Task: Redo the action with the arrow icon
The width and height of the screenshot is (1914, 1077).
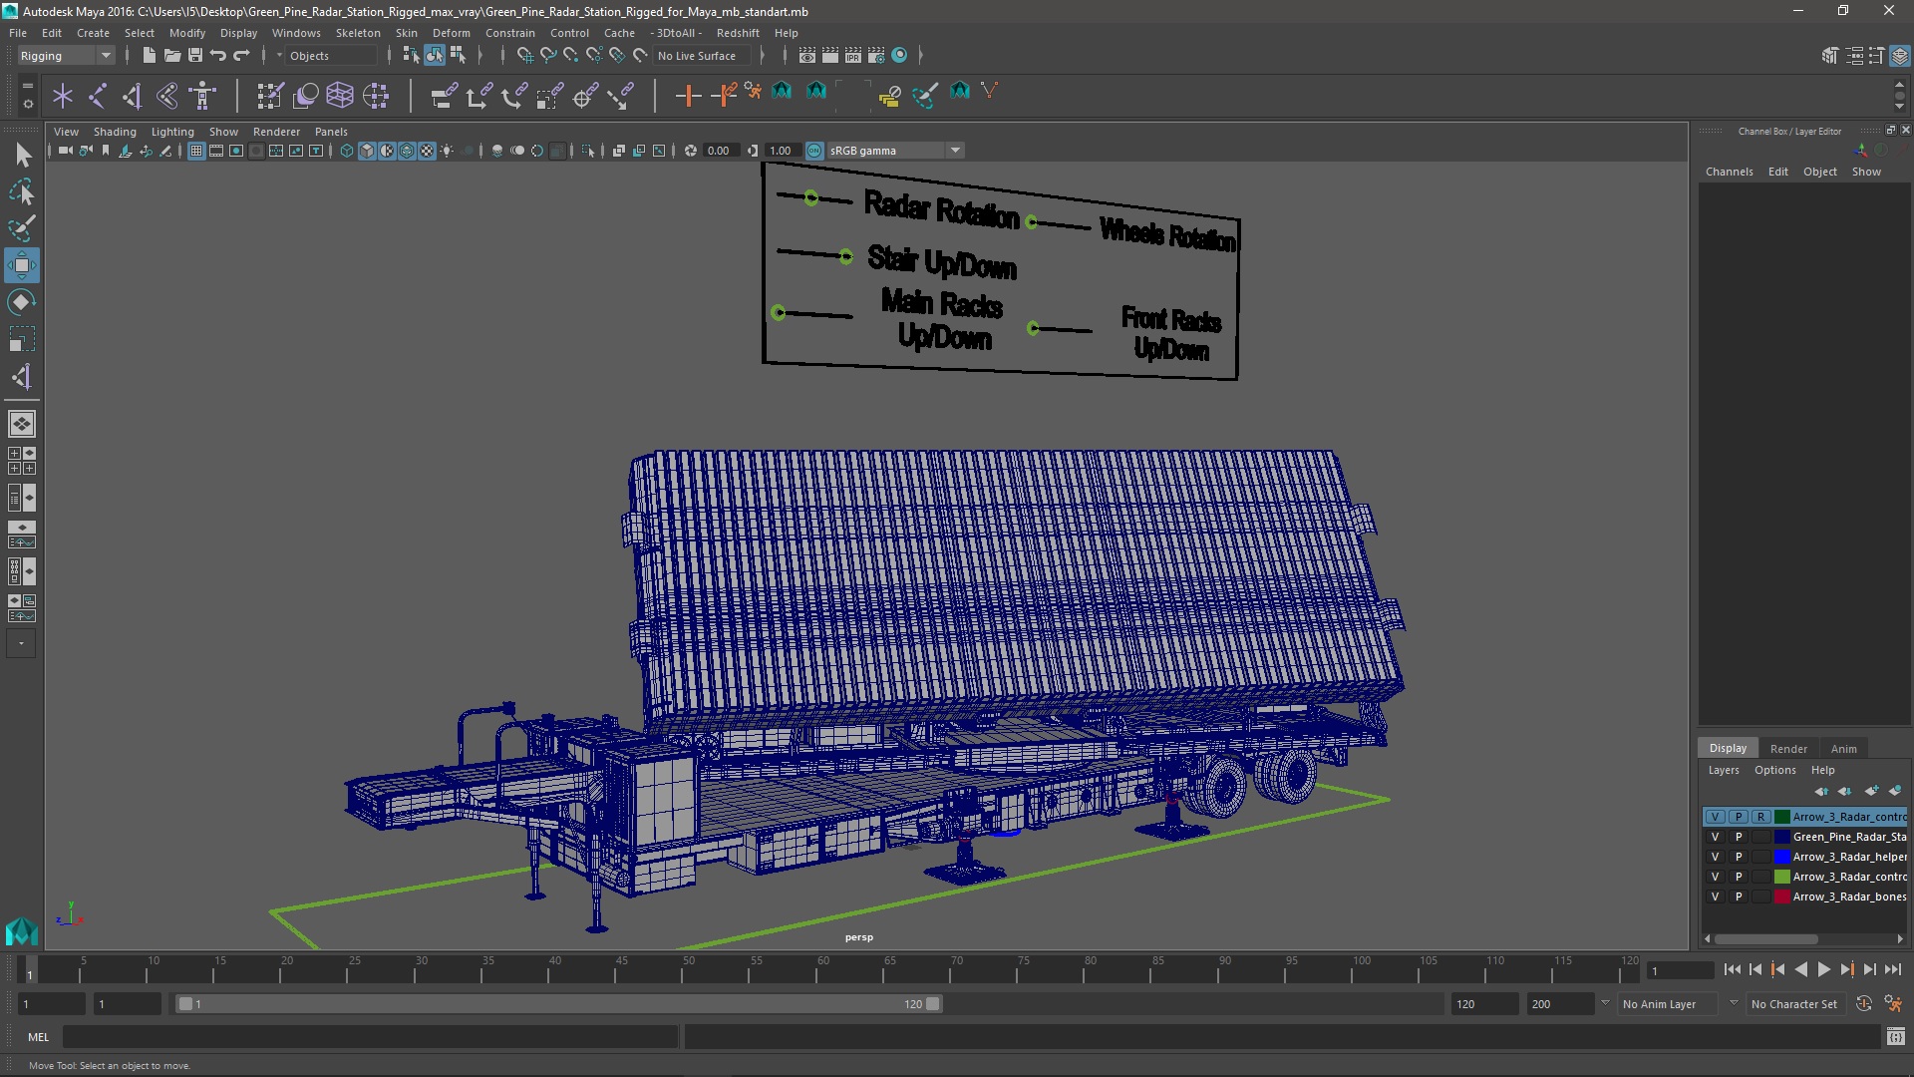Action: coord(241,56)
